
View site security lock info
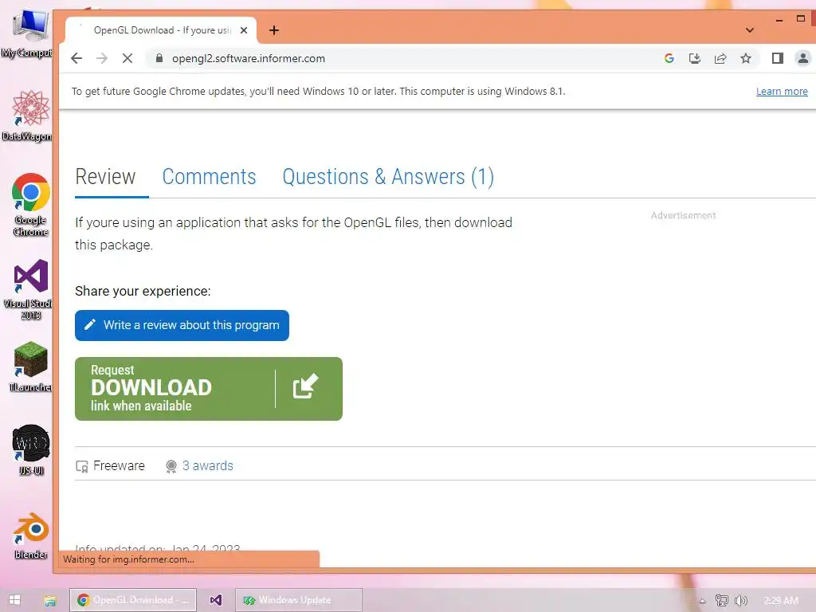pos(159,58)
